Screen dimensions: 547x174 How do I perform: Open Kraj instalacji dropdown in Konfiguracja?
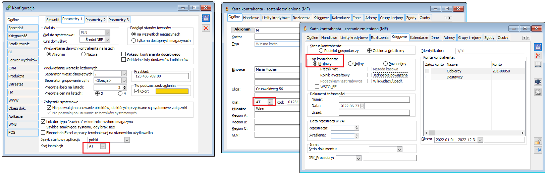pos(103,146)
